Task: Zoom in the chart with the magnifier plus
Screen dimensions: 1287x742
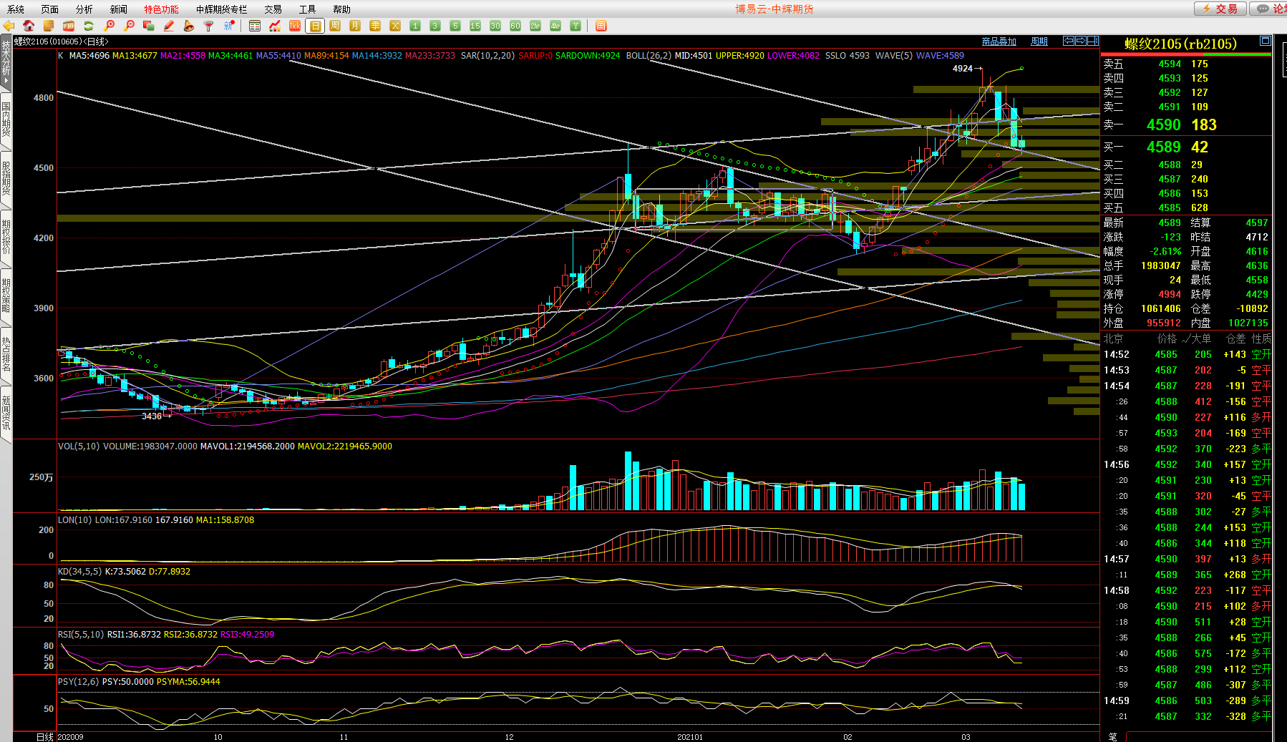Action: [x=109, y=26]
